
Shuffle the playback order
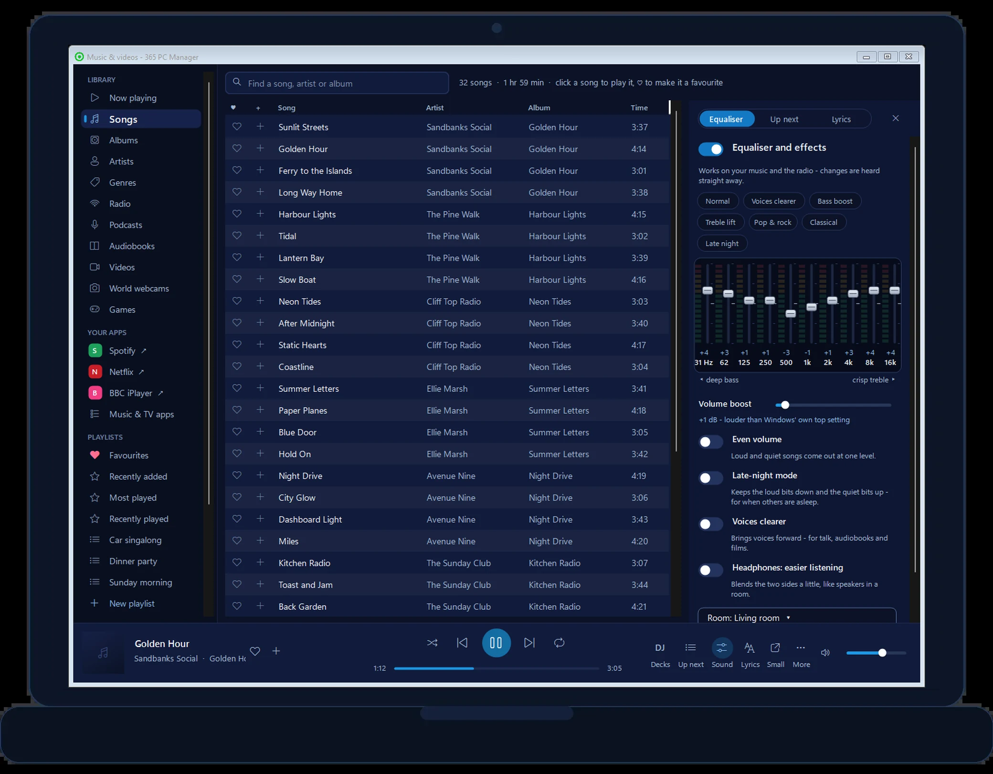(x=432, y=643)
